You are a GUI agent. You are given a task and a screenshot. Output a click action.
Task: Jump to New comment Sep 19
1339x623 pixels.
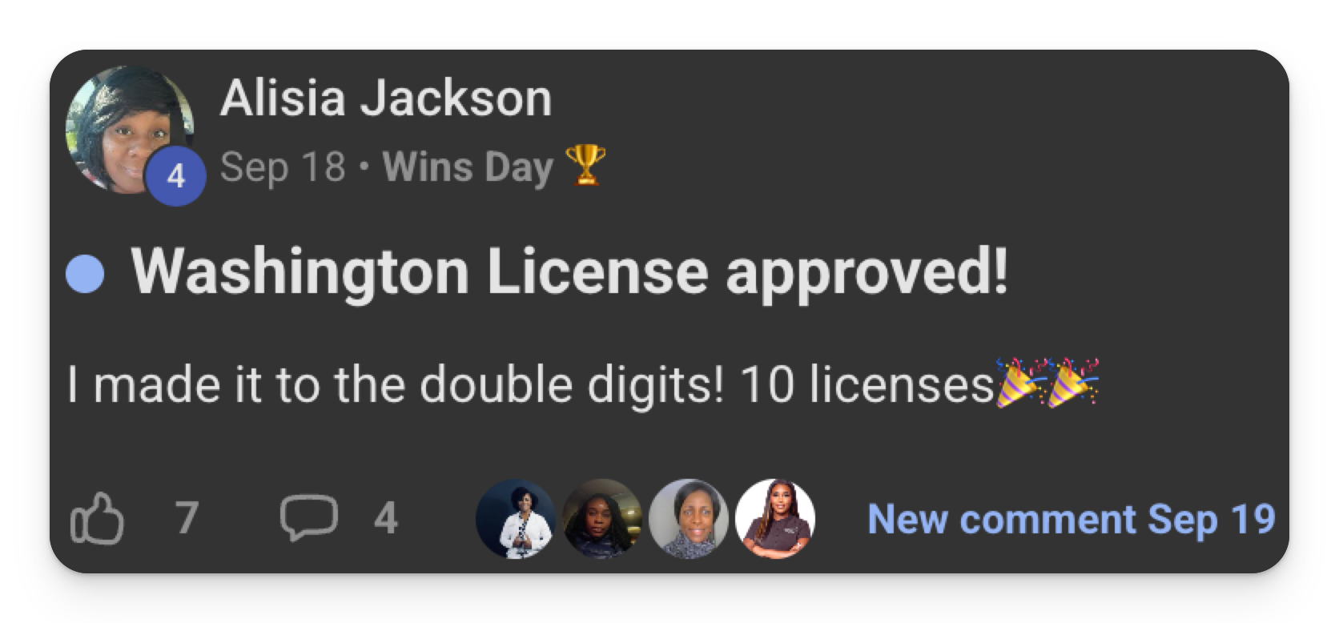pyautogui.click(x=1072, y=519)
